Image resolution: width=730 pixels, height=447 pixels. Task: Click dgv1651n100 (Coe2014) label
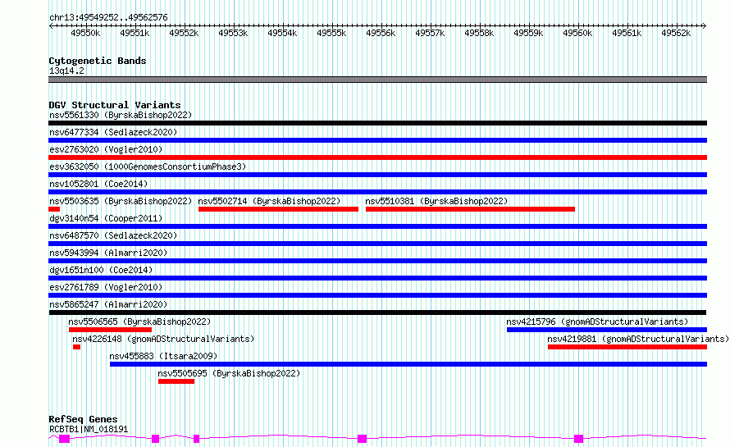(101, 270)
